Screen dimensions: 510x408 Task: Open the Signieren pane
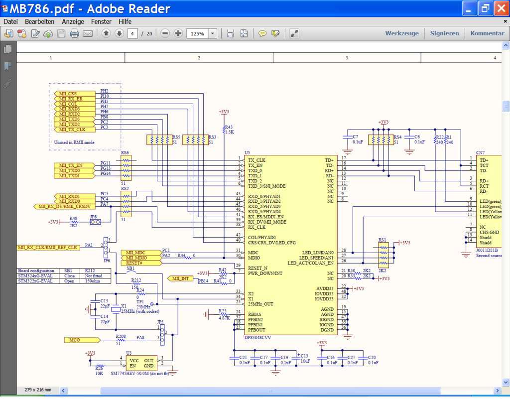(445, 33)
